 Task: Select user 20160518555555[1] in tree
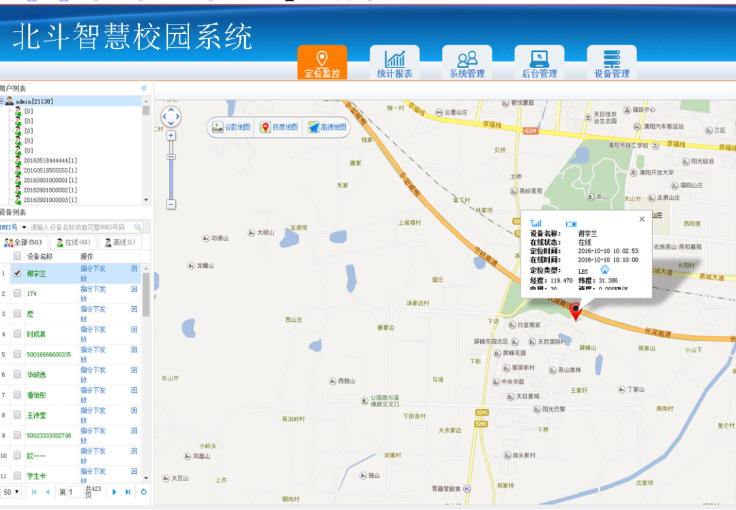click(50, 170)
